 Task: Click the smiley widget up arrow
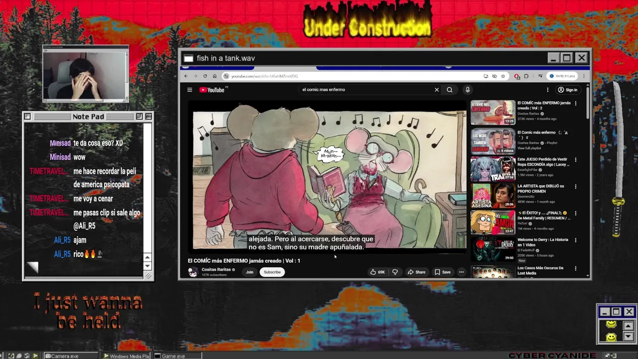pyautogui.click(x=628, y=326)
